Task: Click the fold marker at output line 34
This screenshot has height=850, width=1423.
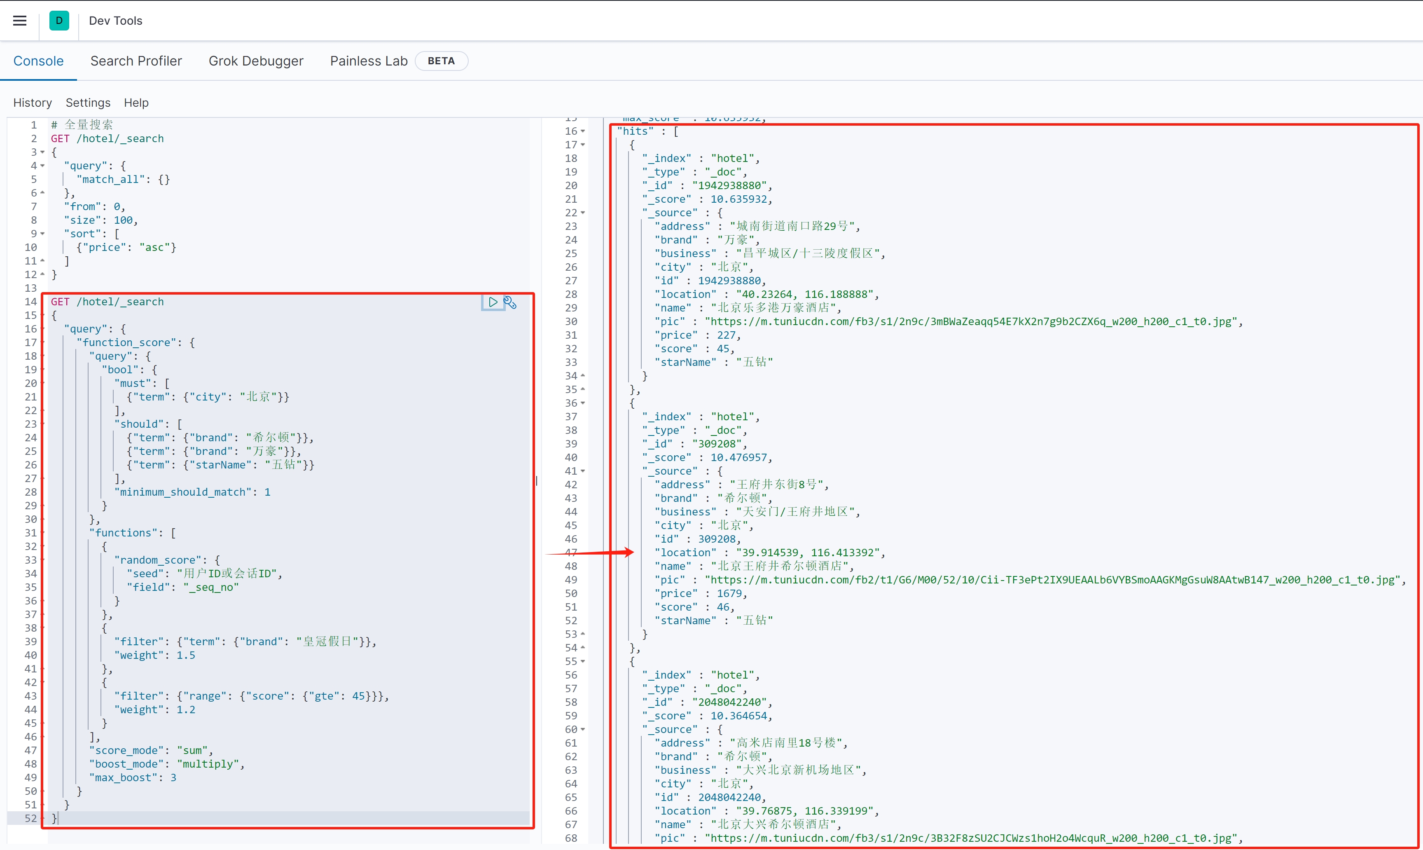Action: point(583,376)
